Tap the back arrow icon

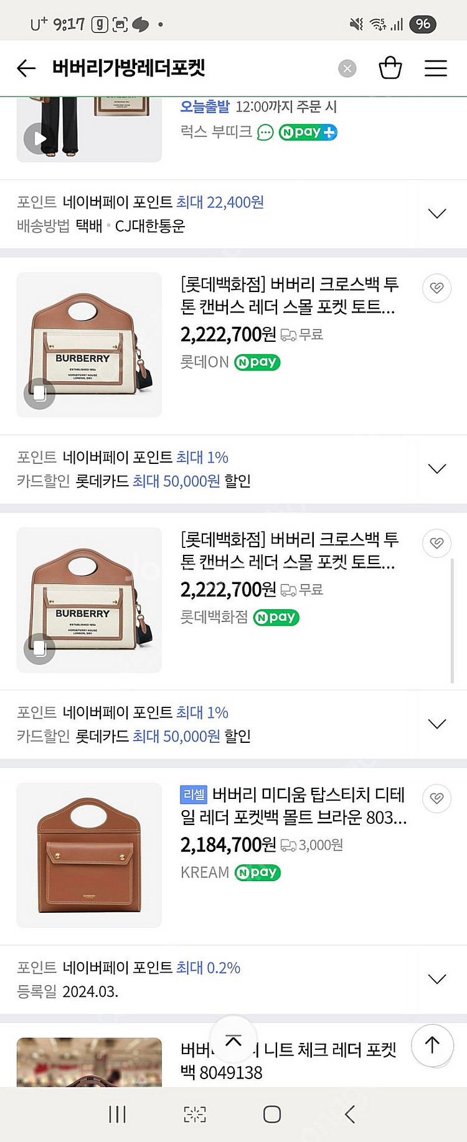tap(26, 68)
